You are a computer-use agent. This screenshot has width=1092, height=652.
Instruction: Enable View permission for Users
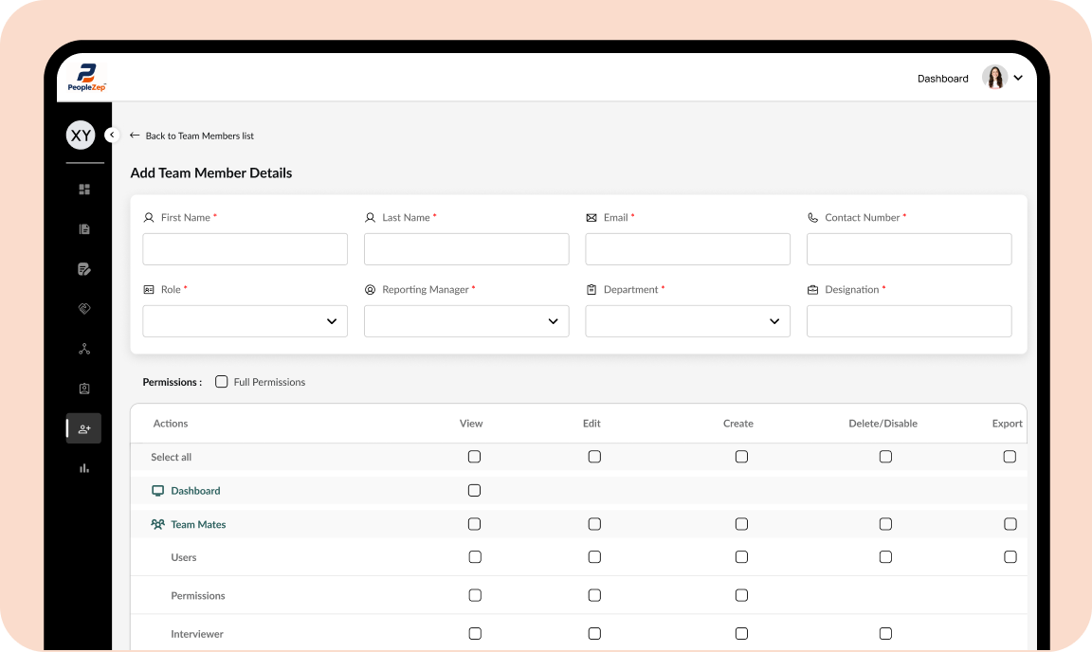475,557
